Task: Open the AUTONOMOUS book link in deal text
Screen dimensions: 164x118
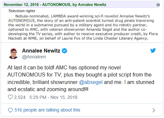Action: point(21,20)
